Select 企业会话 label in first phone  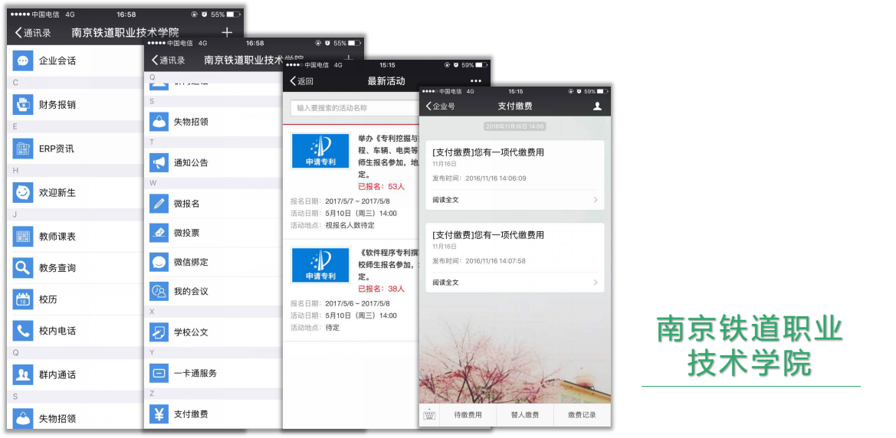tap(57, 60)
